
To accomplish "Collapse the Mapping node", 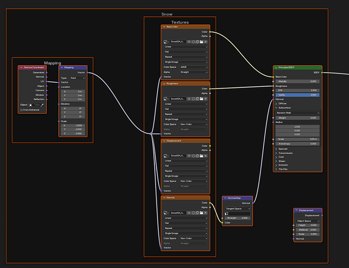I will [62, 68].
